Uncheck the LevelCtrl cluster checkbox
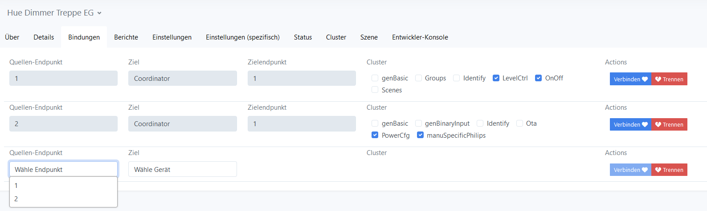Screen dimensions: 707x211 pos(496,78)
